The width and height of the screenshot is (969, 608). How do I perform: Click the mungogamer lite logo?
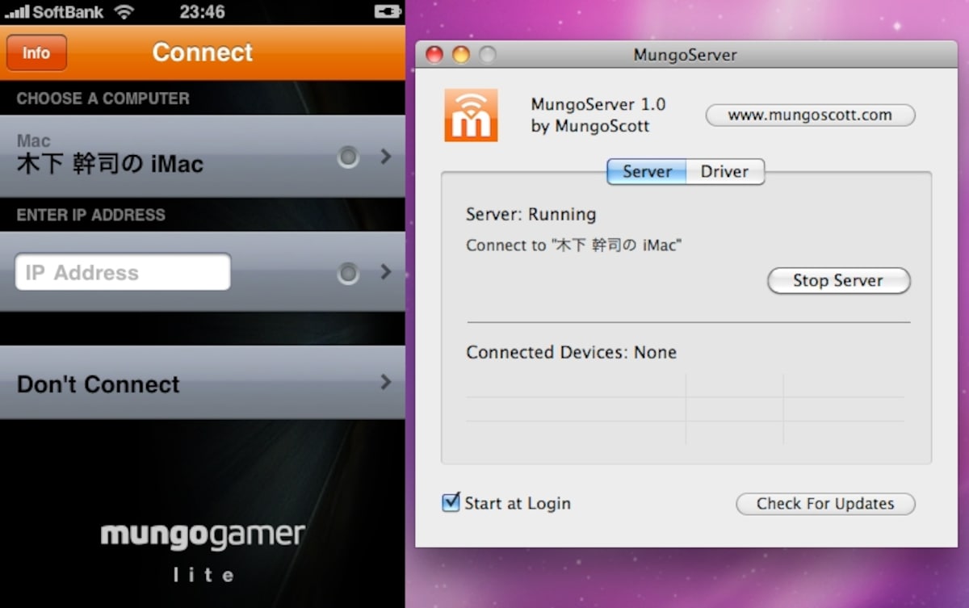tap(203, 553)
